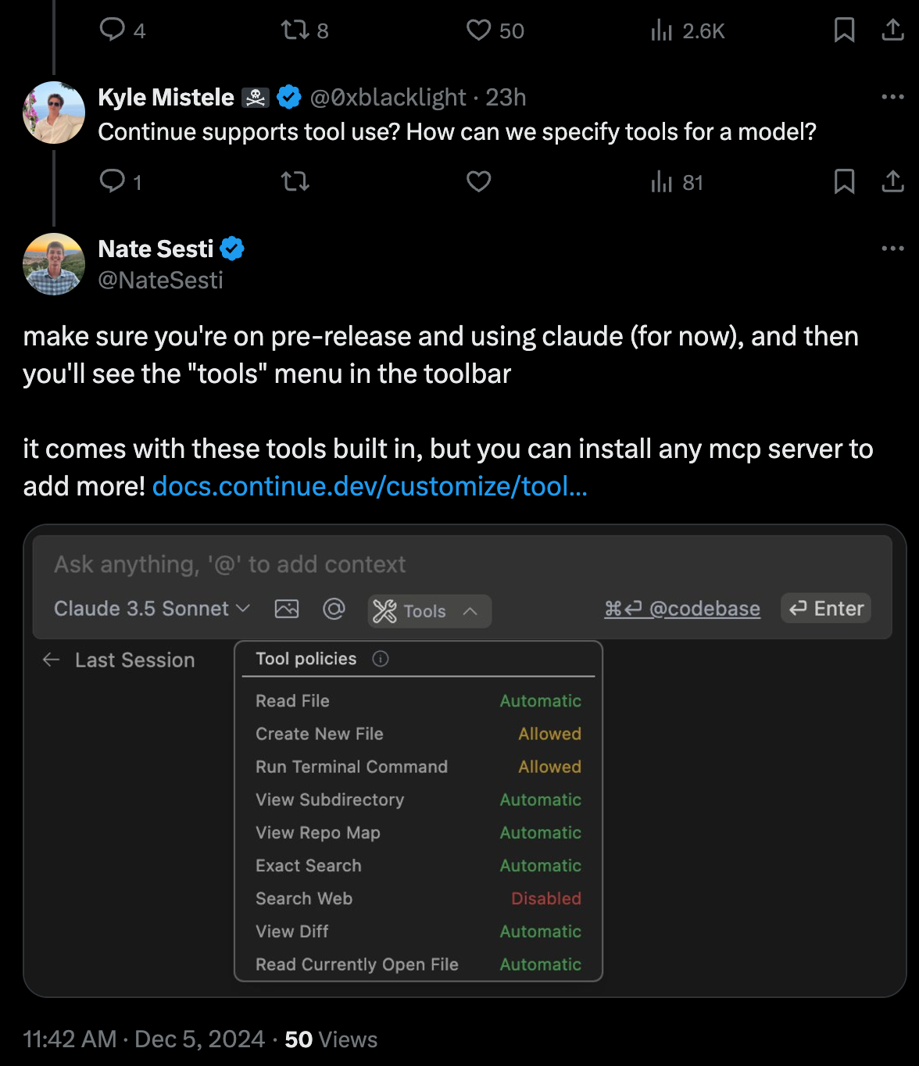Click the 'Ask anything' input field
The width and height of the screenshot is (919, 1066).
point(461,564)
